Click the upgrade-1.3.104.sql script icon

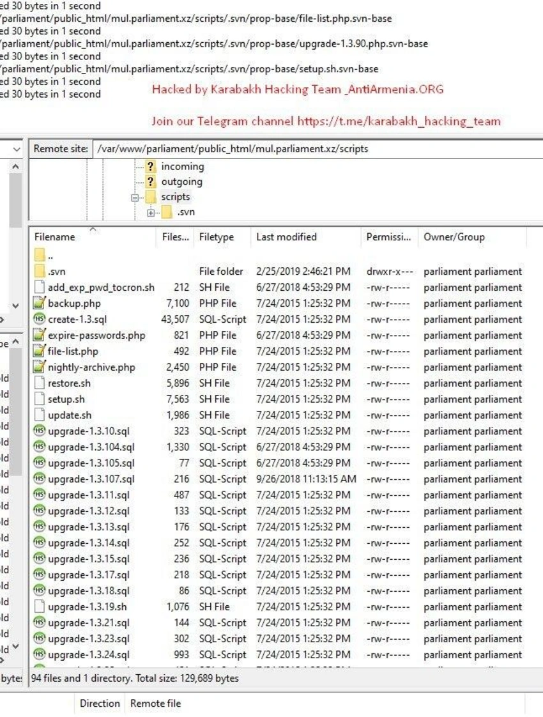point(40,447)
